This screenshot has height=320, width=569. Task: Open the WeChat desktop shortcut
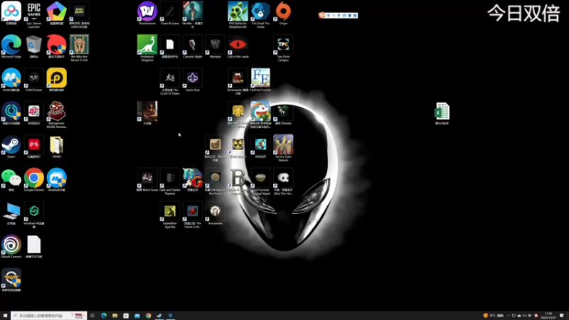coord(11,180)
